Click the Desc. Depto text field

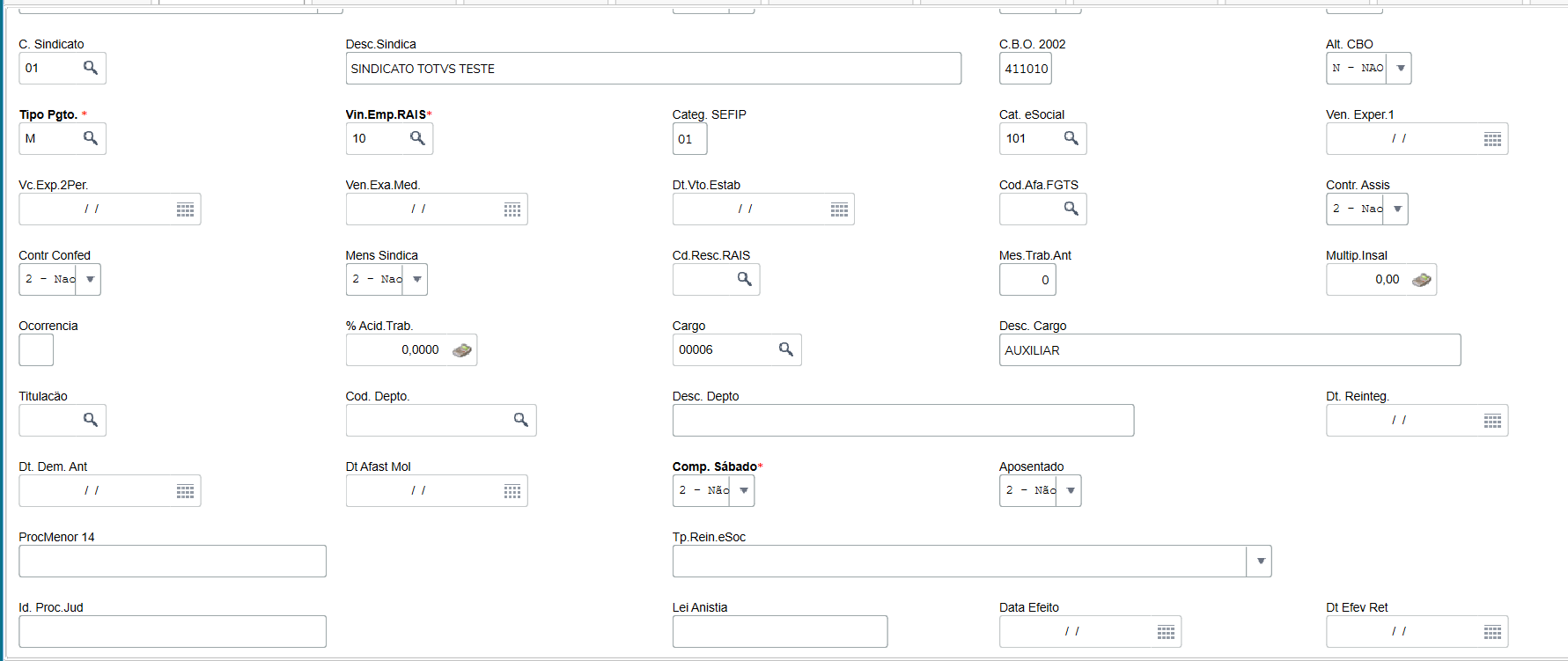(x=902, y=421)
